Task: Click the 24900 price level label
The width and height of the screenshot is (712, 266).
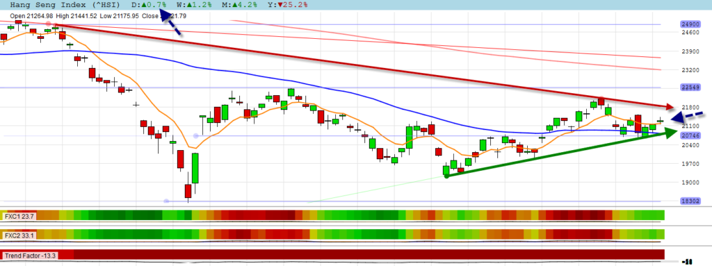Action: click(x=689, y=24)
